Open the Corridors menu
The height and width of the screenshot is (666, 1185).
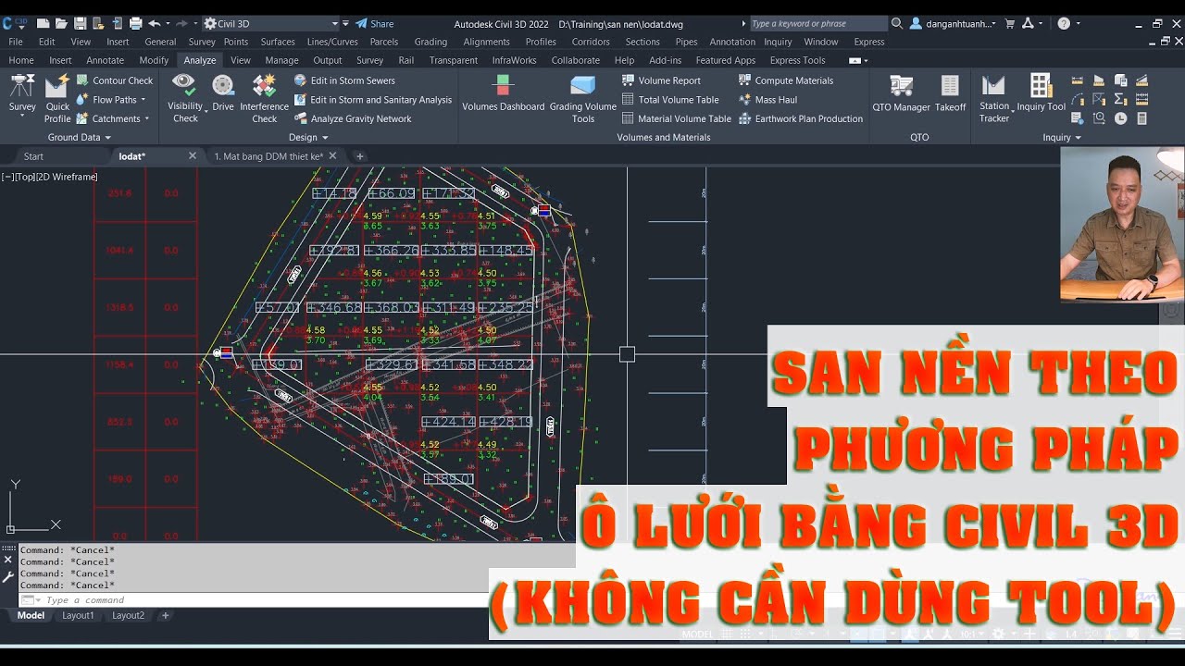coord(591,42)
